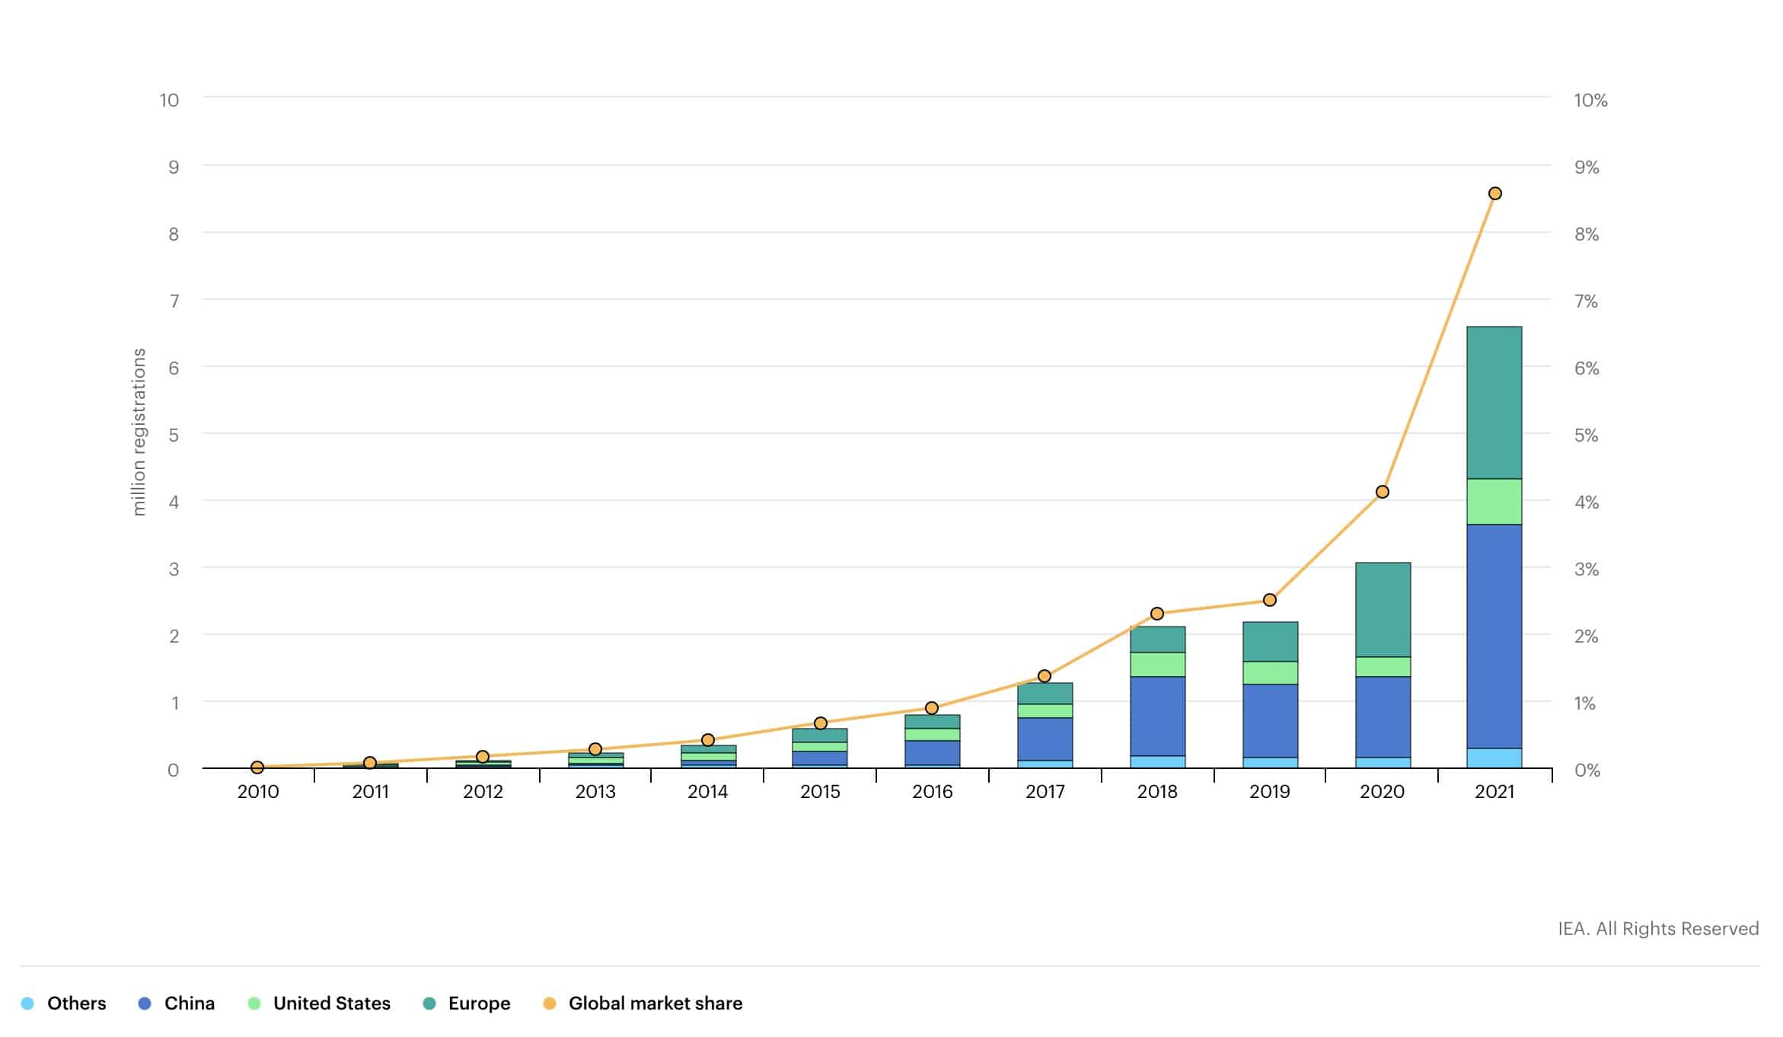Toggle the China legend entry
Viewport: 1783px width, 1037px height.
189,1003
